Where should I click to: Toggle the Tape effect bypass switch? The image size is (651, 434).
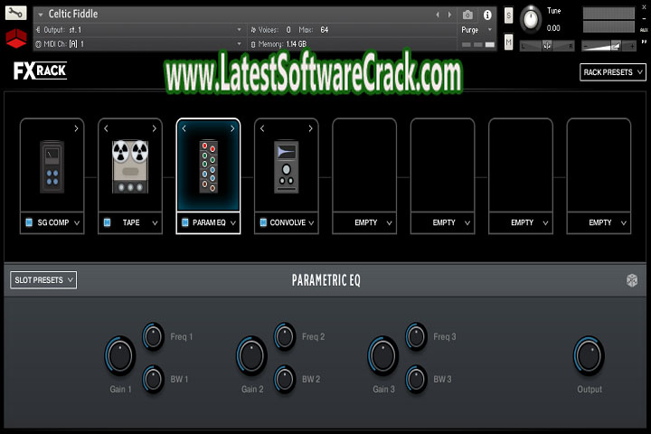107,222
